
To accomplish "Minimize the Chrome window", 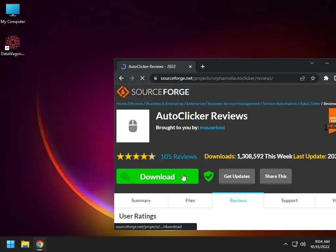I will [327, 63].
